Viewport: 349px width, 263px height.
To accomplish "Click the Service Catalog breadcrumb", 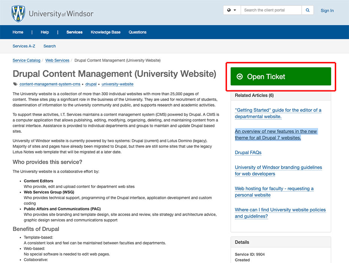I will click(x=26, y=60).
